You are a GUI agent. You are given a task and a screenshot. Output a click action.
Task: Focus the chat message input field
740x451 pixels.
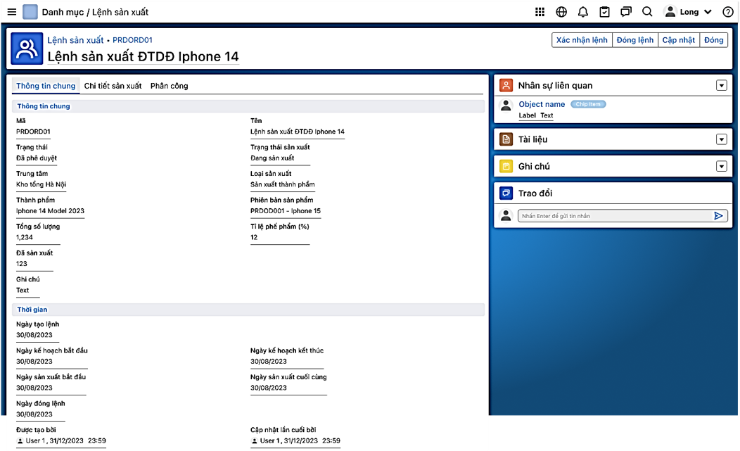[x=612, y=216]
